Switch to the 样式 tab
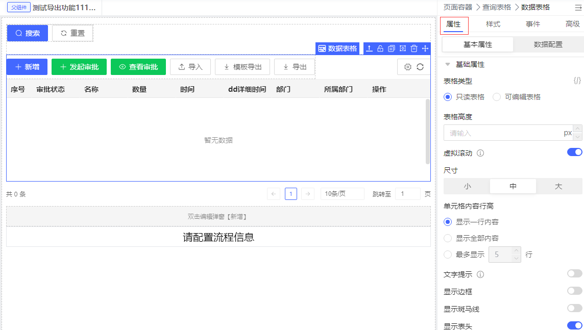This screenshot has height=330, width=584. coord(493,24)
